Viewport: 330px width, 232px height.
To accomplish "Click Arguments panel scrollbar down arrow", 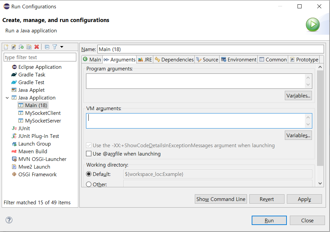I will point(320,183).
